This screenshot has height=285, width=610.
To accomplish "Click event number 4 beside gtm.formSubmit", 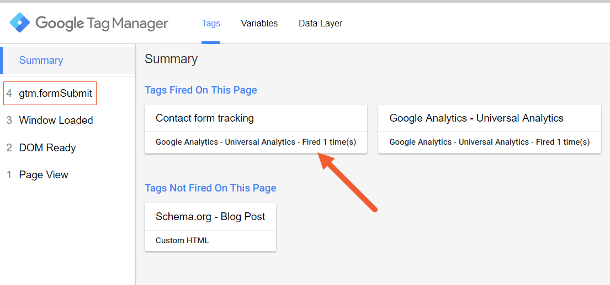I will [9, 94].
